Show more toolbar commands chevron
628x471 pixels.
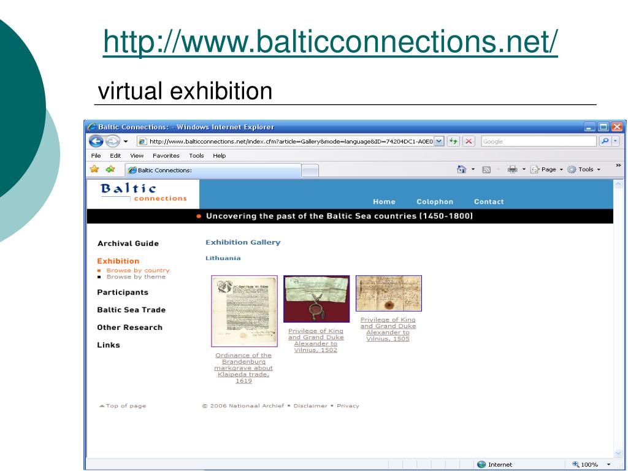coord(618,165)
